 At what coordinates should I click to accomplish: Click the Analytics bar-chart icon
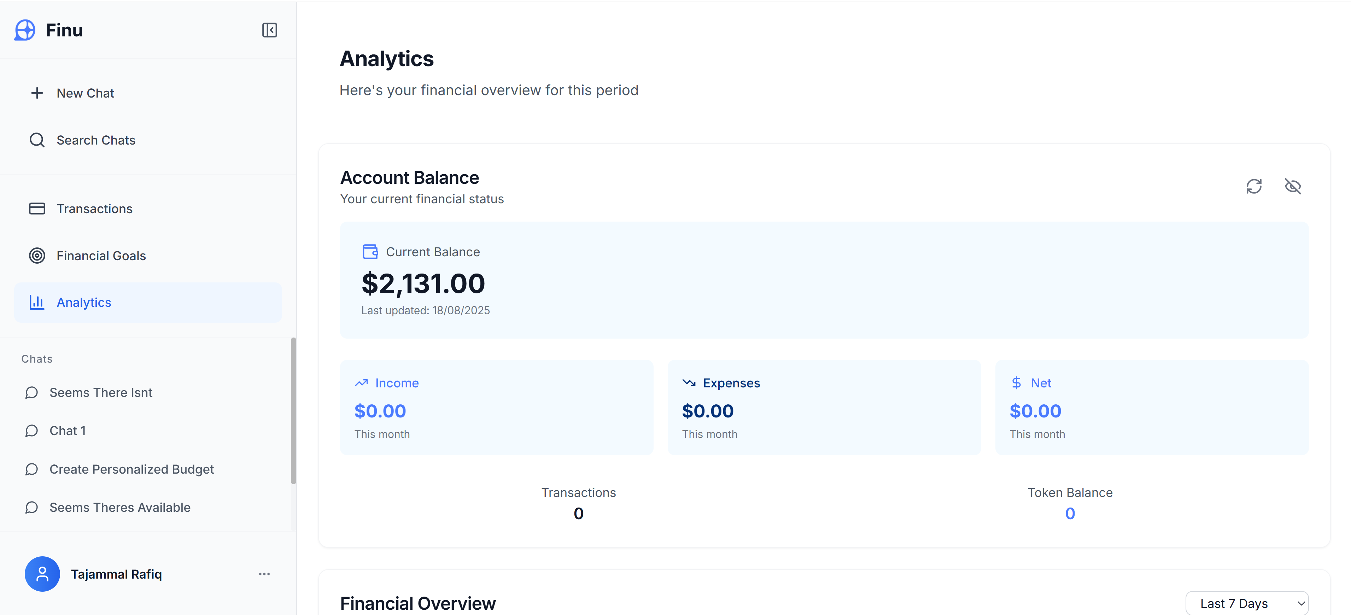[37, 302]
